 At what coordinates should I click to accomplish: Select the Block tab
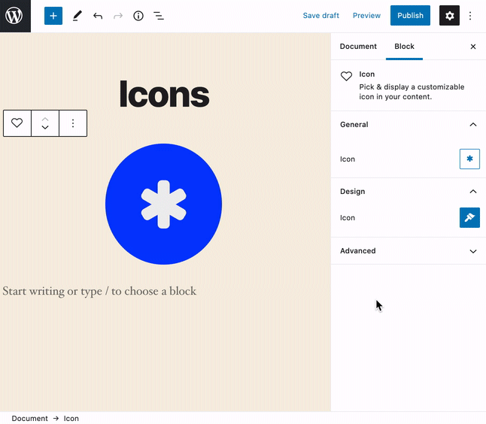404,46
